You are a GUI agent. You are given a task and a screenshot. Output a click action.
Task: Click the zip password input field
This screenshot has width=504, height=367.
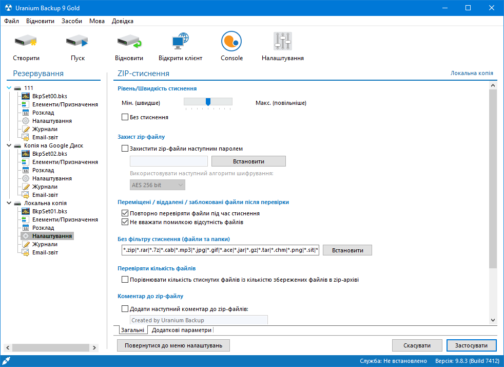coord(169,161)
